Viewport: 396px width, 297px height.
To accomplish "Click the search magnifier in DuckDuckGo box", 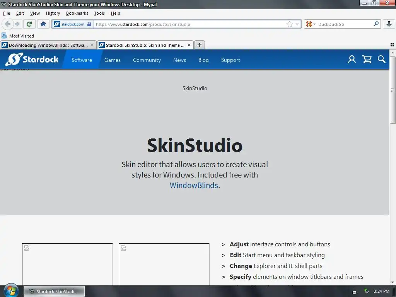I will [x=376, y=24].
